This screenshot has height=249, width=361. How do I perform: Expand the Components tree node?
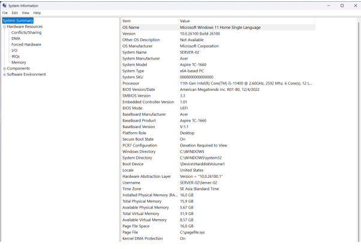tap(4, 69)
